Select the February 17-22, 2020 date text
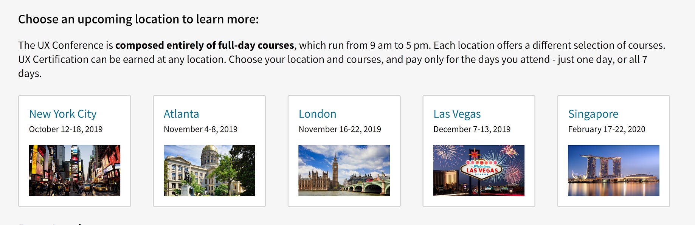695x225 pixels. coord(607,129)
